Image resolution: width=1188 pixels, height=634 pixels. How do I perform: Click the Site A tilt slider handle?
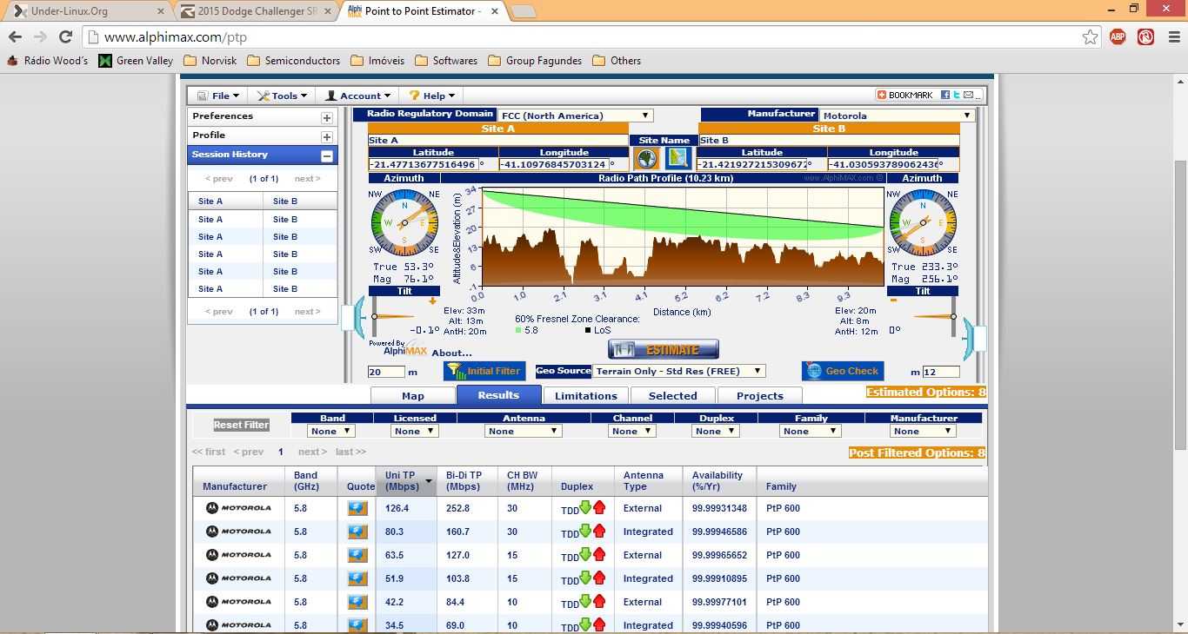point(374,316)
